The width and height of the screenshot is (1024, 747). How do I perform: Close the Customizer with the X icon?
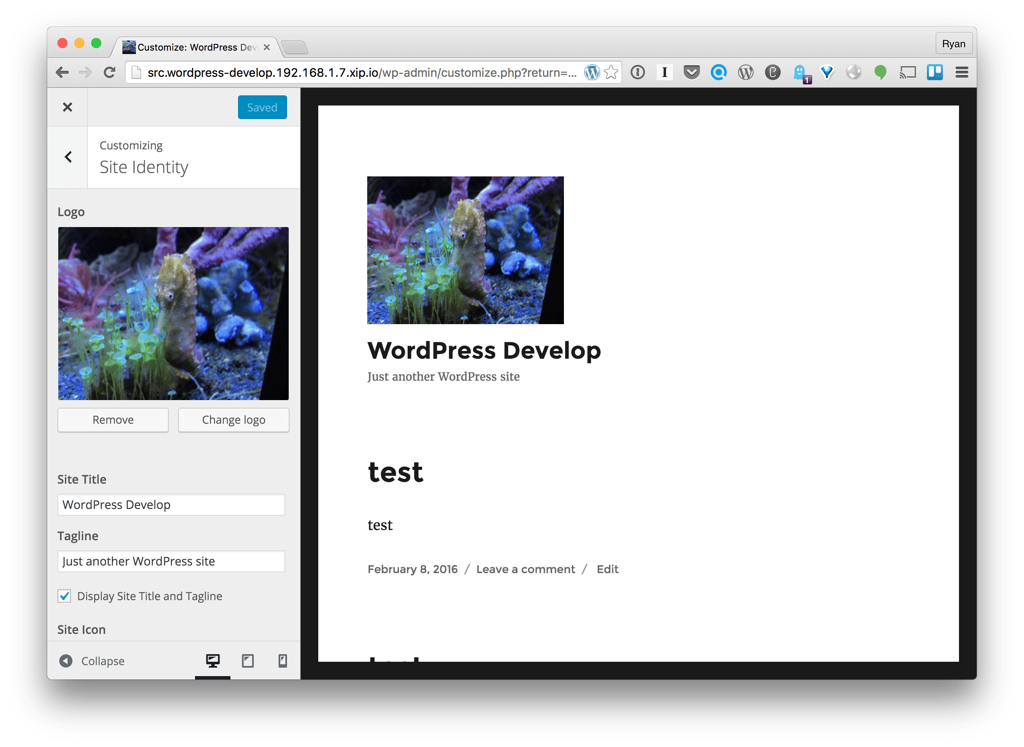[x=68, y=107]
